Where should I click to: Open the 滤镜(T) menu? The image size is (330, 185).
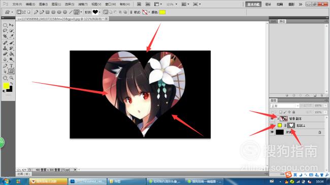coord(83,4)
